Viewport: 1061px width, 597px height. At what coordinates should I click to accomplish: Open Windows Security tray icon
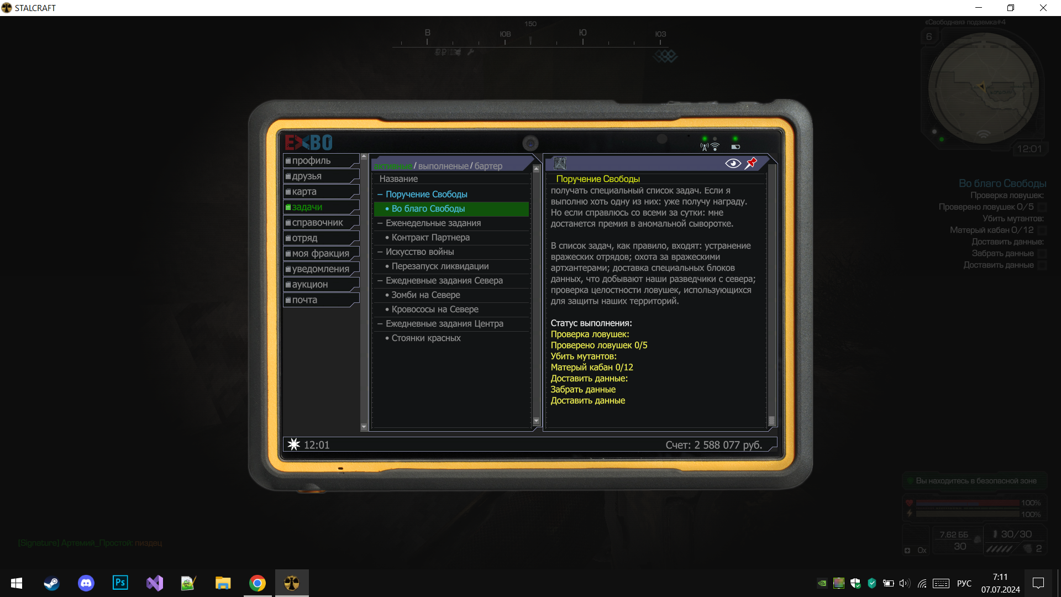[x=855, y=583]
